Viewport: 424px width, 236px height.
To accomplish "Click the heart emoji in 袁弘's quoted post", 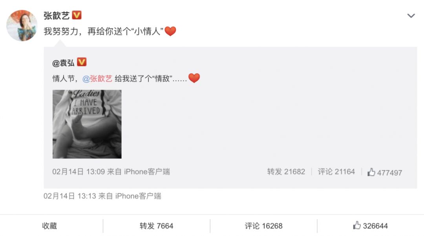I will [194, 78].
